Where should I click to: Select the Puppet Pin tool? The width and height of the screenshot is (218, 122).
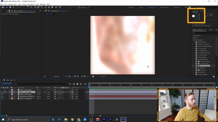point(60,7)
